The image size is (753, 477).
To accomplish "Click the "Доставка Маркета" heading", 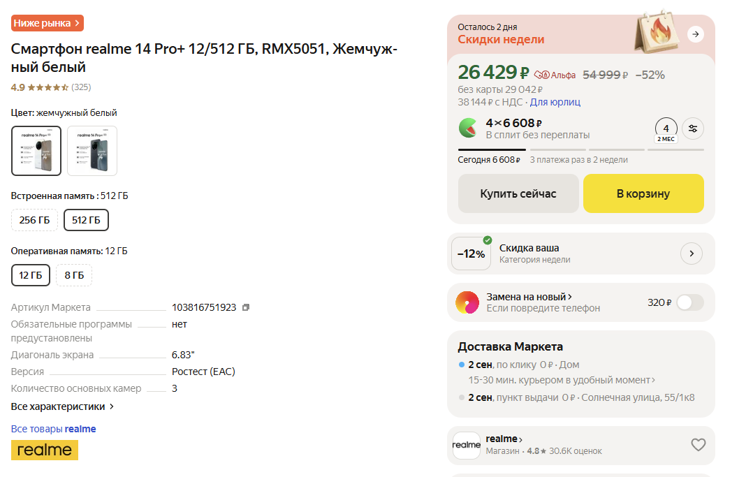I will click(x=510, y=347).
